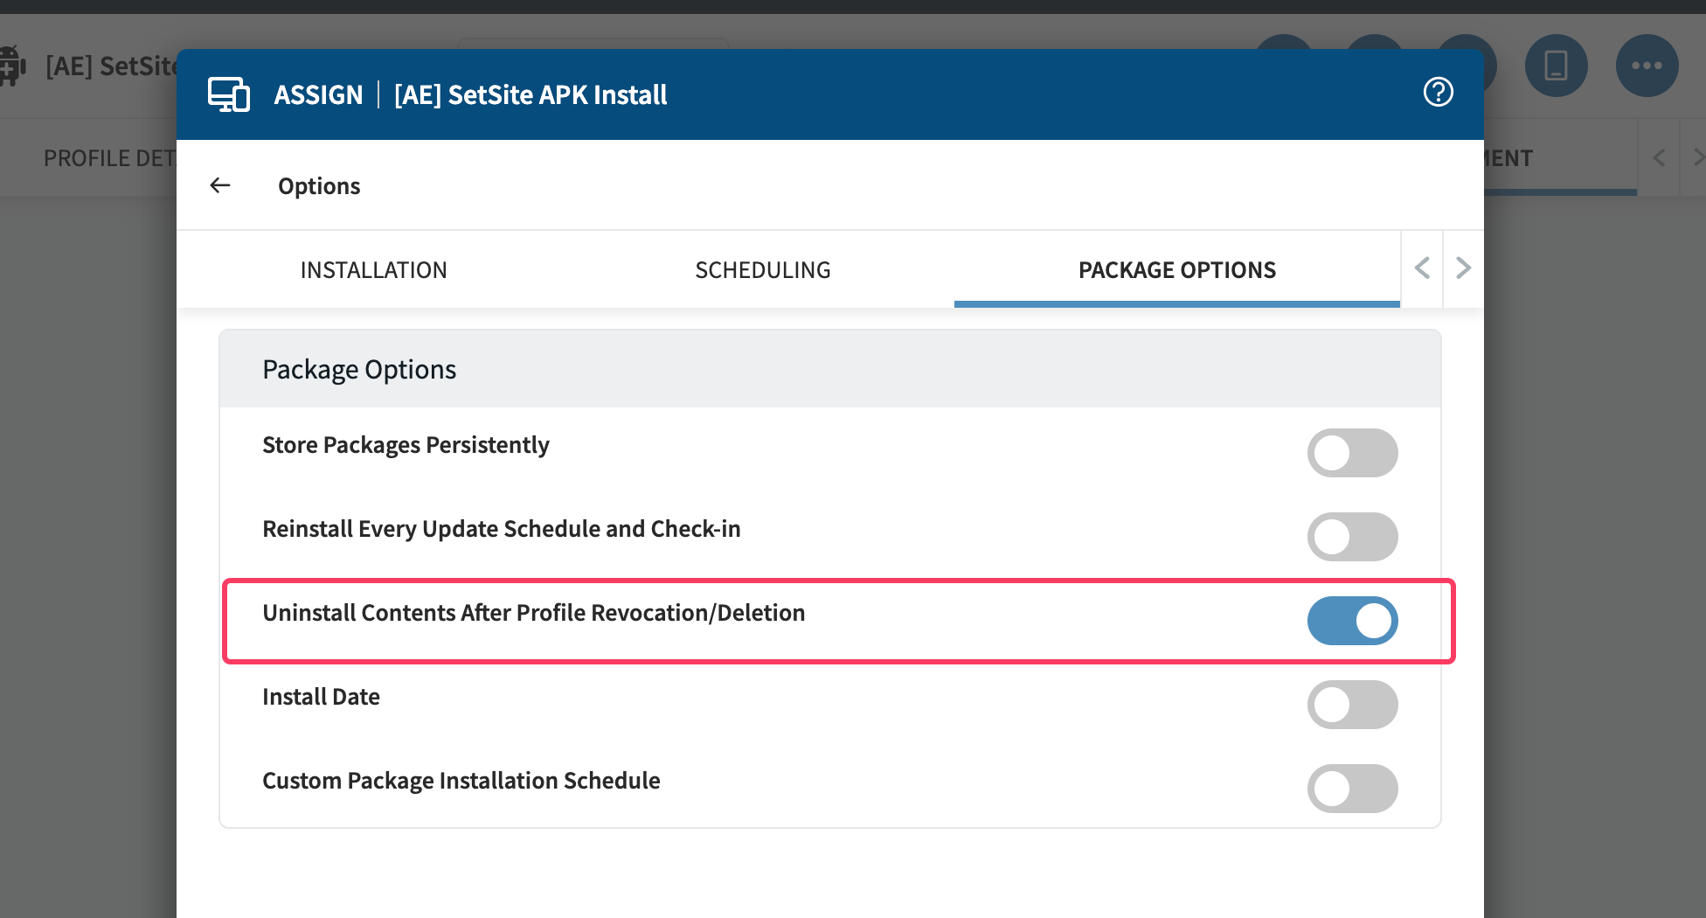Viewport: 1706px width, 918px height.
Task: Click the Android robot icon
Action: [x=11, y=66]
